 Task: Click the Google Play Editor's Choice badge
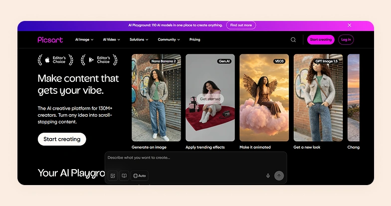click(x=99, y=60)
